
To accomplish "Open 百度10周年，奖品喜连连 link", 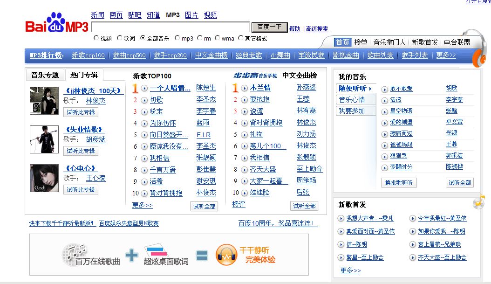I will click(x=278, y=223).
